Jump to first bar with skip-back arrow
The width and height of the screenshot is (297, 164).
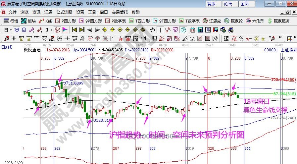(x=74, y=29)
